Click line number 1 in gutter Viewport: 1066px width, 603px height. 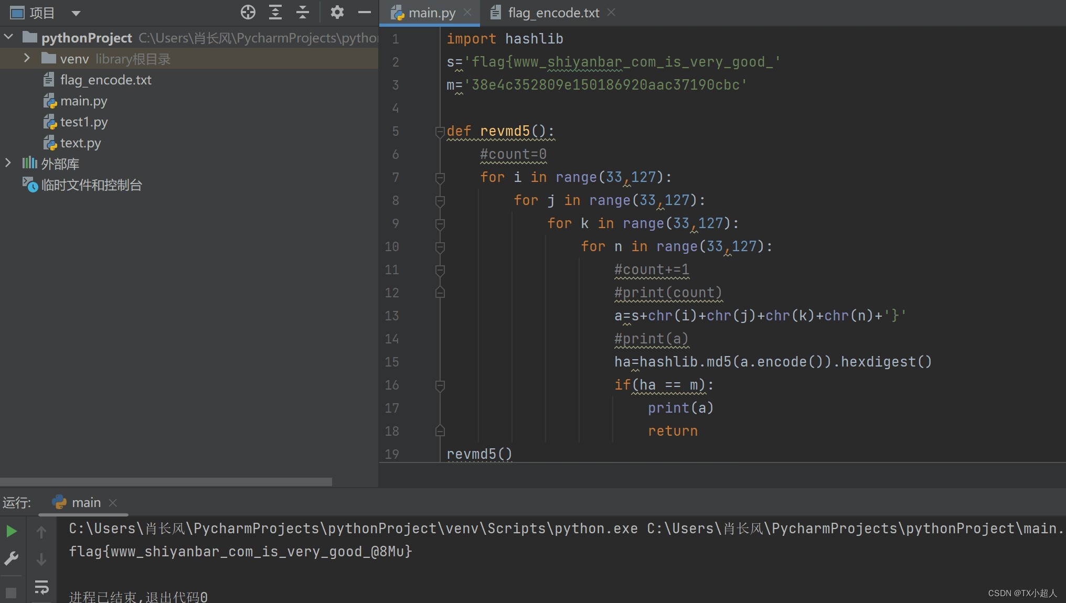click(x=396, y=39)
